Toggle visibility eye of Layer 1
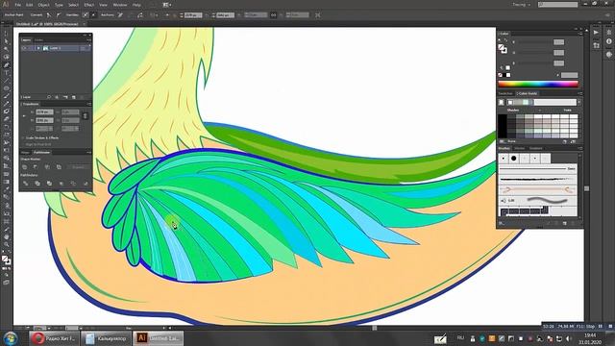Viewport: 615px width, 346px height. [x=24, y=48]
